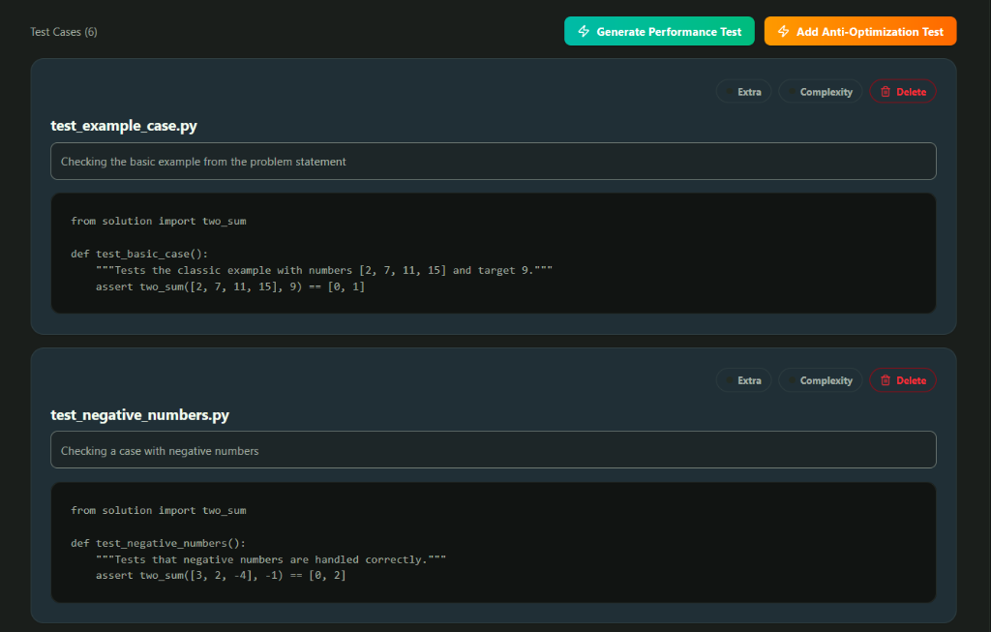Toggle Complexity on test_negative_numbers.py card
Viewport: 991px width, 632px height.
[820, 380]
